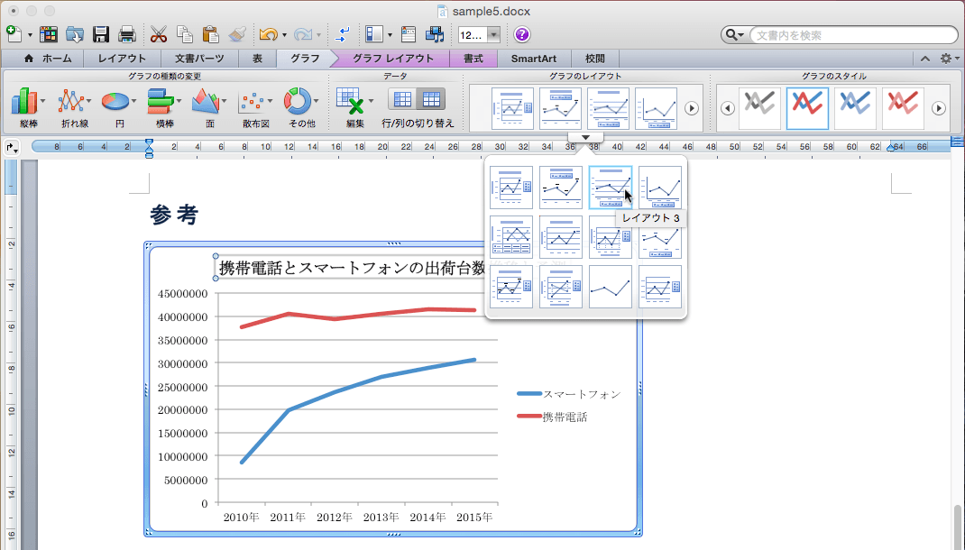Image resolution: width=965 pixels, height=550 pixels.
Task: Open the sidebar pane dropdown arrow
Action: point(389,35)
